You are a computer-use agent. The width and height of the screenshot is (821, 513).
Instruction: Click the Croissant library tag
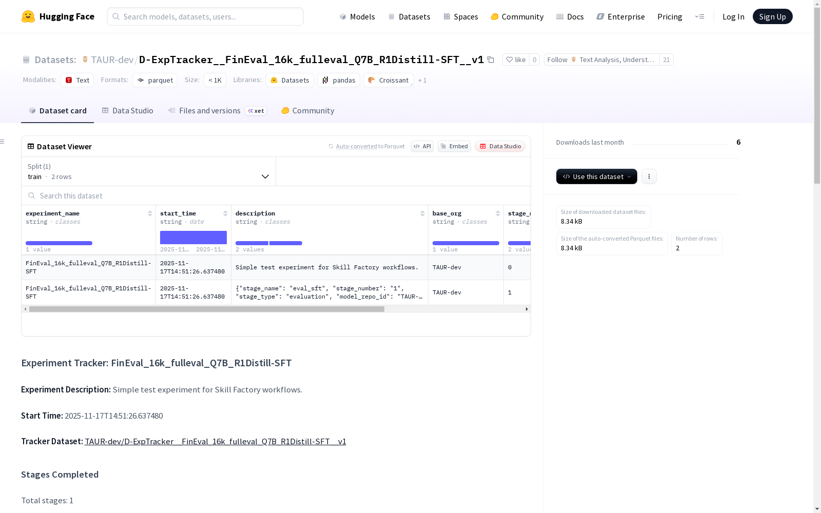coord(388,80)
